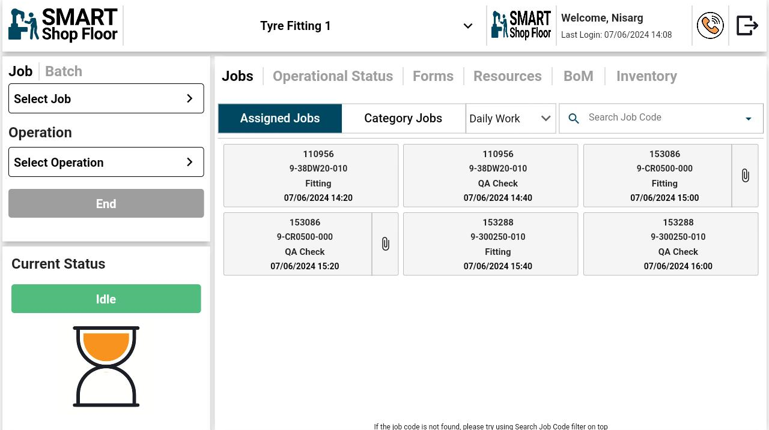769x430 pixels.
Task: Click the phone call support icon
Action: coord(710,26)
